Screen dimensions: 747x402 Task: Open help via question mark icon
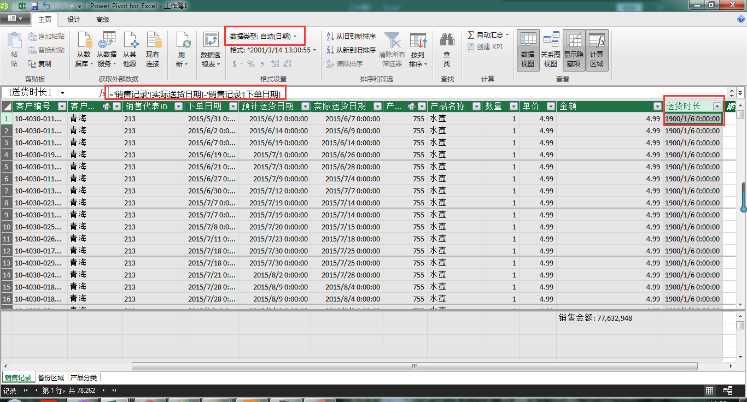(x=741, y=19)
